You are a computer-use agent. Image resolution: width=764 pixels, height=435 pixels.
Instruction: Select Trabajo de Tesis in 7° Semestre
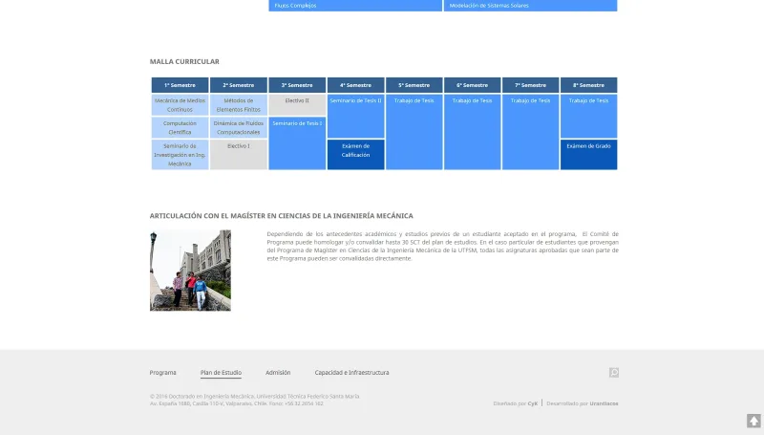coord(531,132)
